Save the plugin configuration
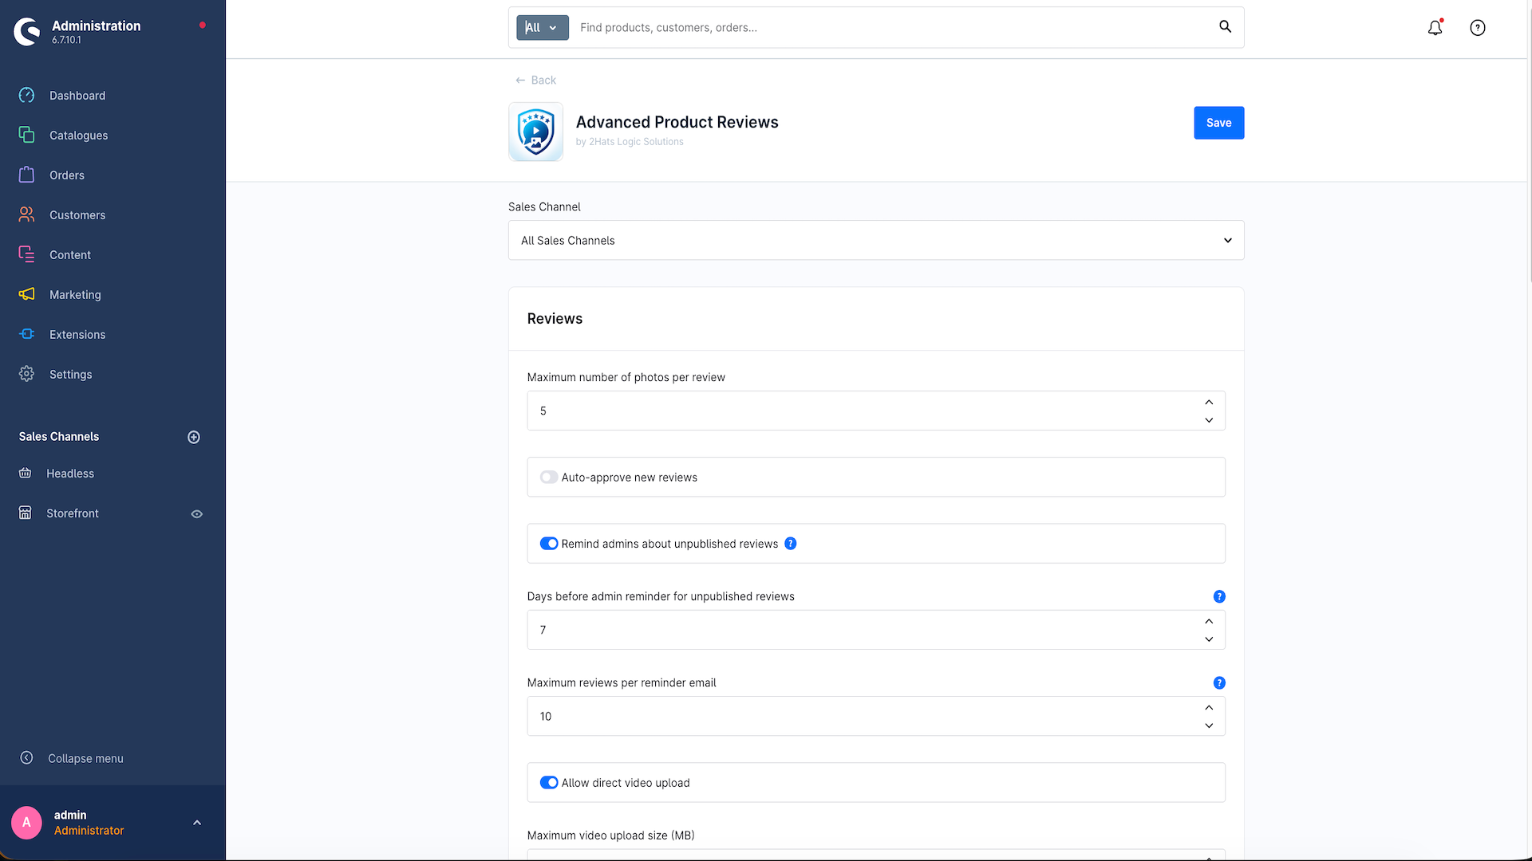This screenshot has height=861, width=1532. tap(1218, 123)
